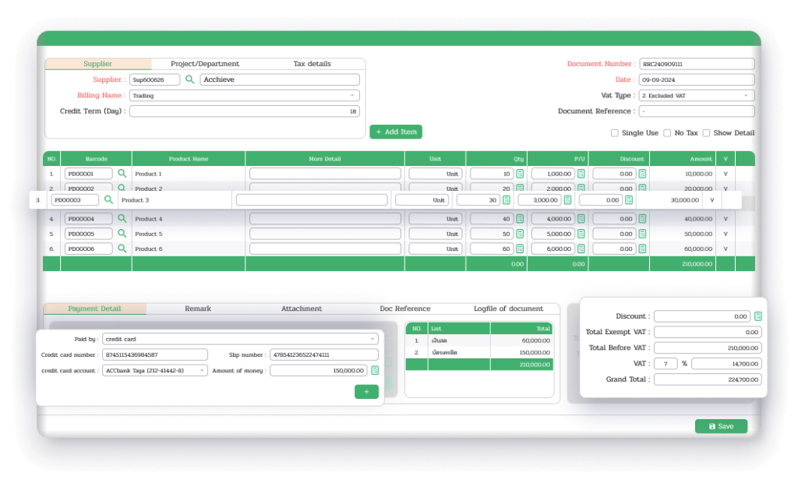The height and width of the screenshot is (483, 798).
Task: Click the Save button
Action: 721,427
